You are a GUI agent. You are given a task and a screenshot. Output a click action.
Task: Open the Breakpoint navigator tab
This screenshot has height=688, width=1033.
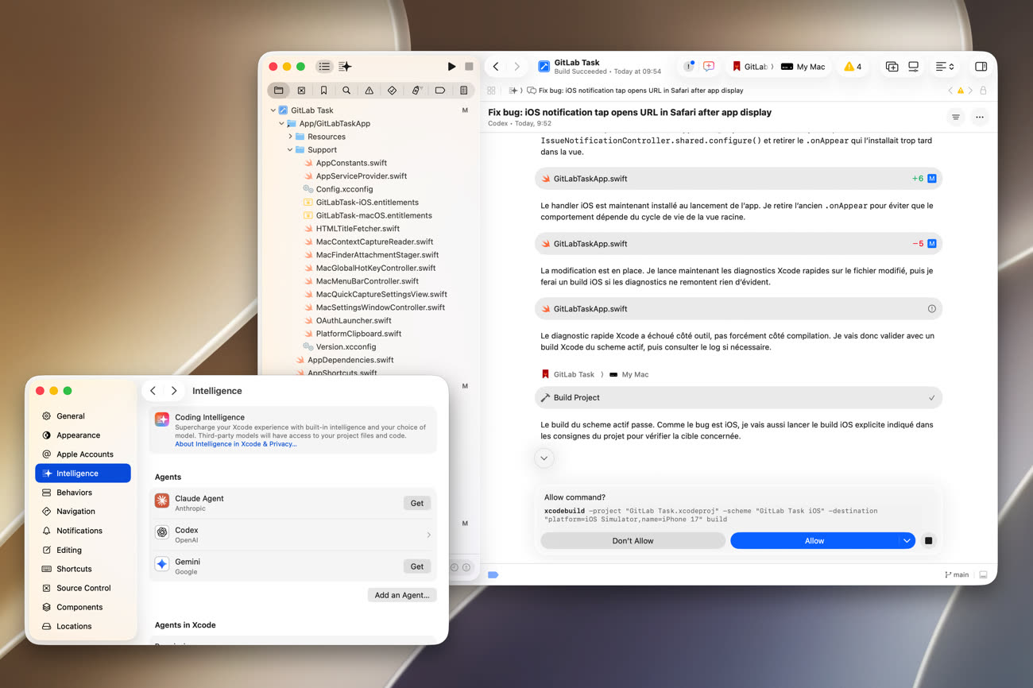[x=440, y=91]
